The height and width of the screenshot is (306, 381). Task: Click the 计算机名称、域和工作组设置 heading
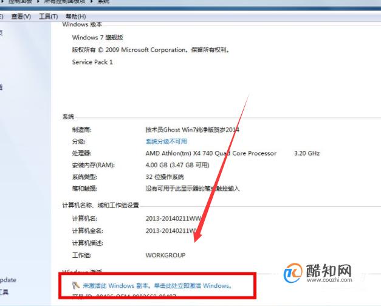coord(101,205)
